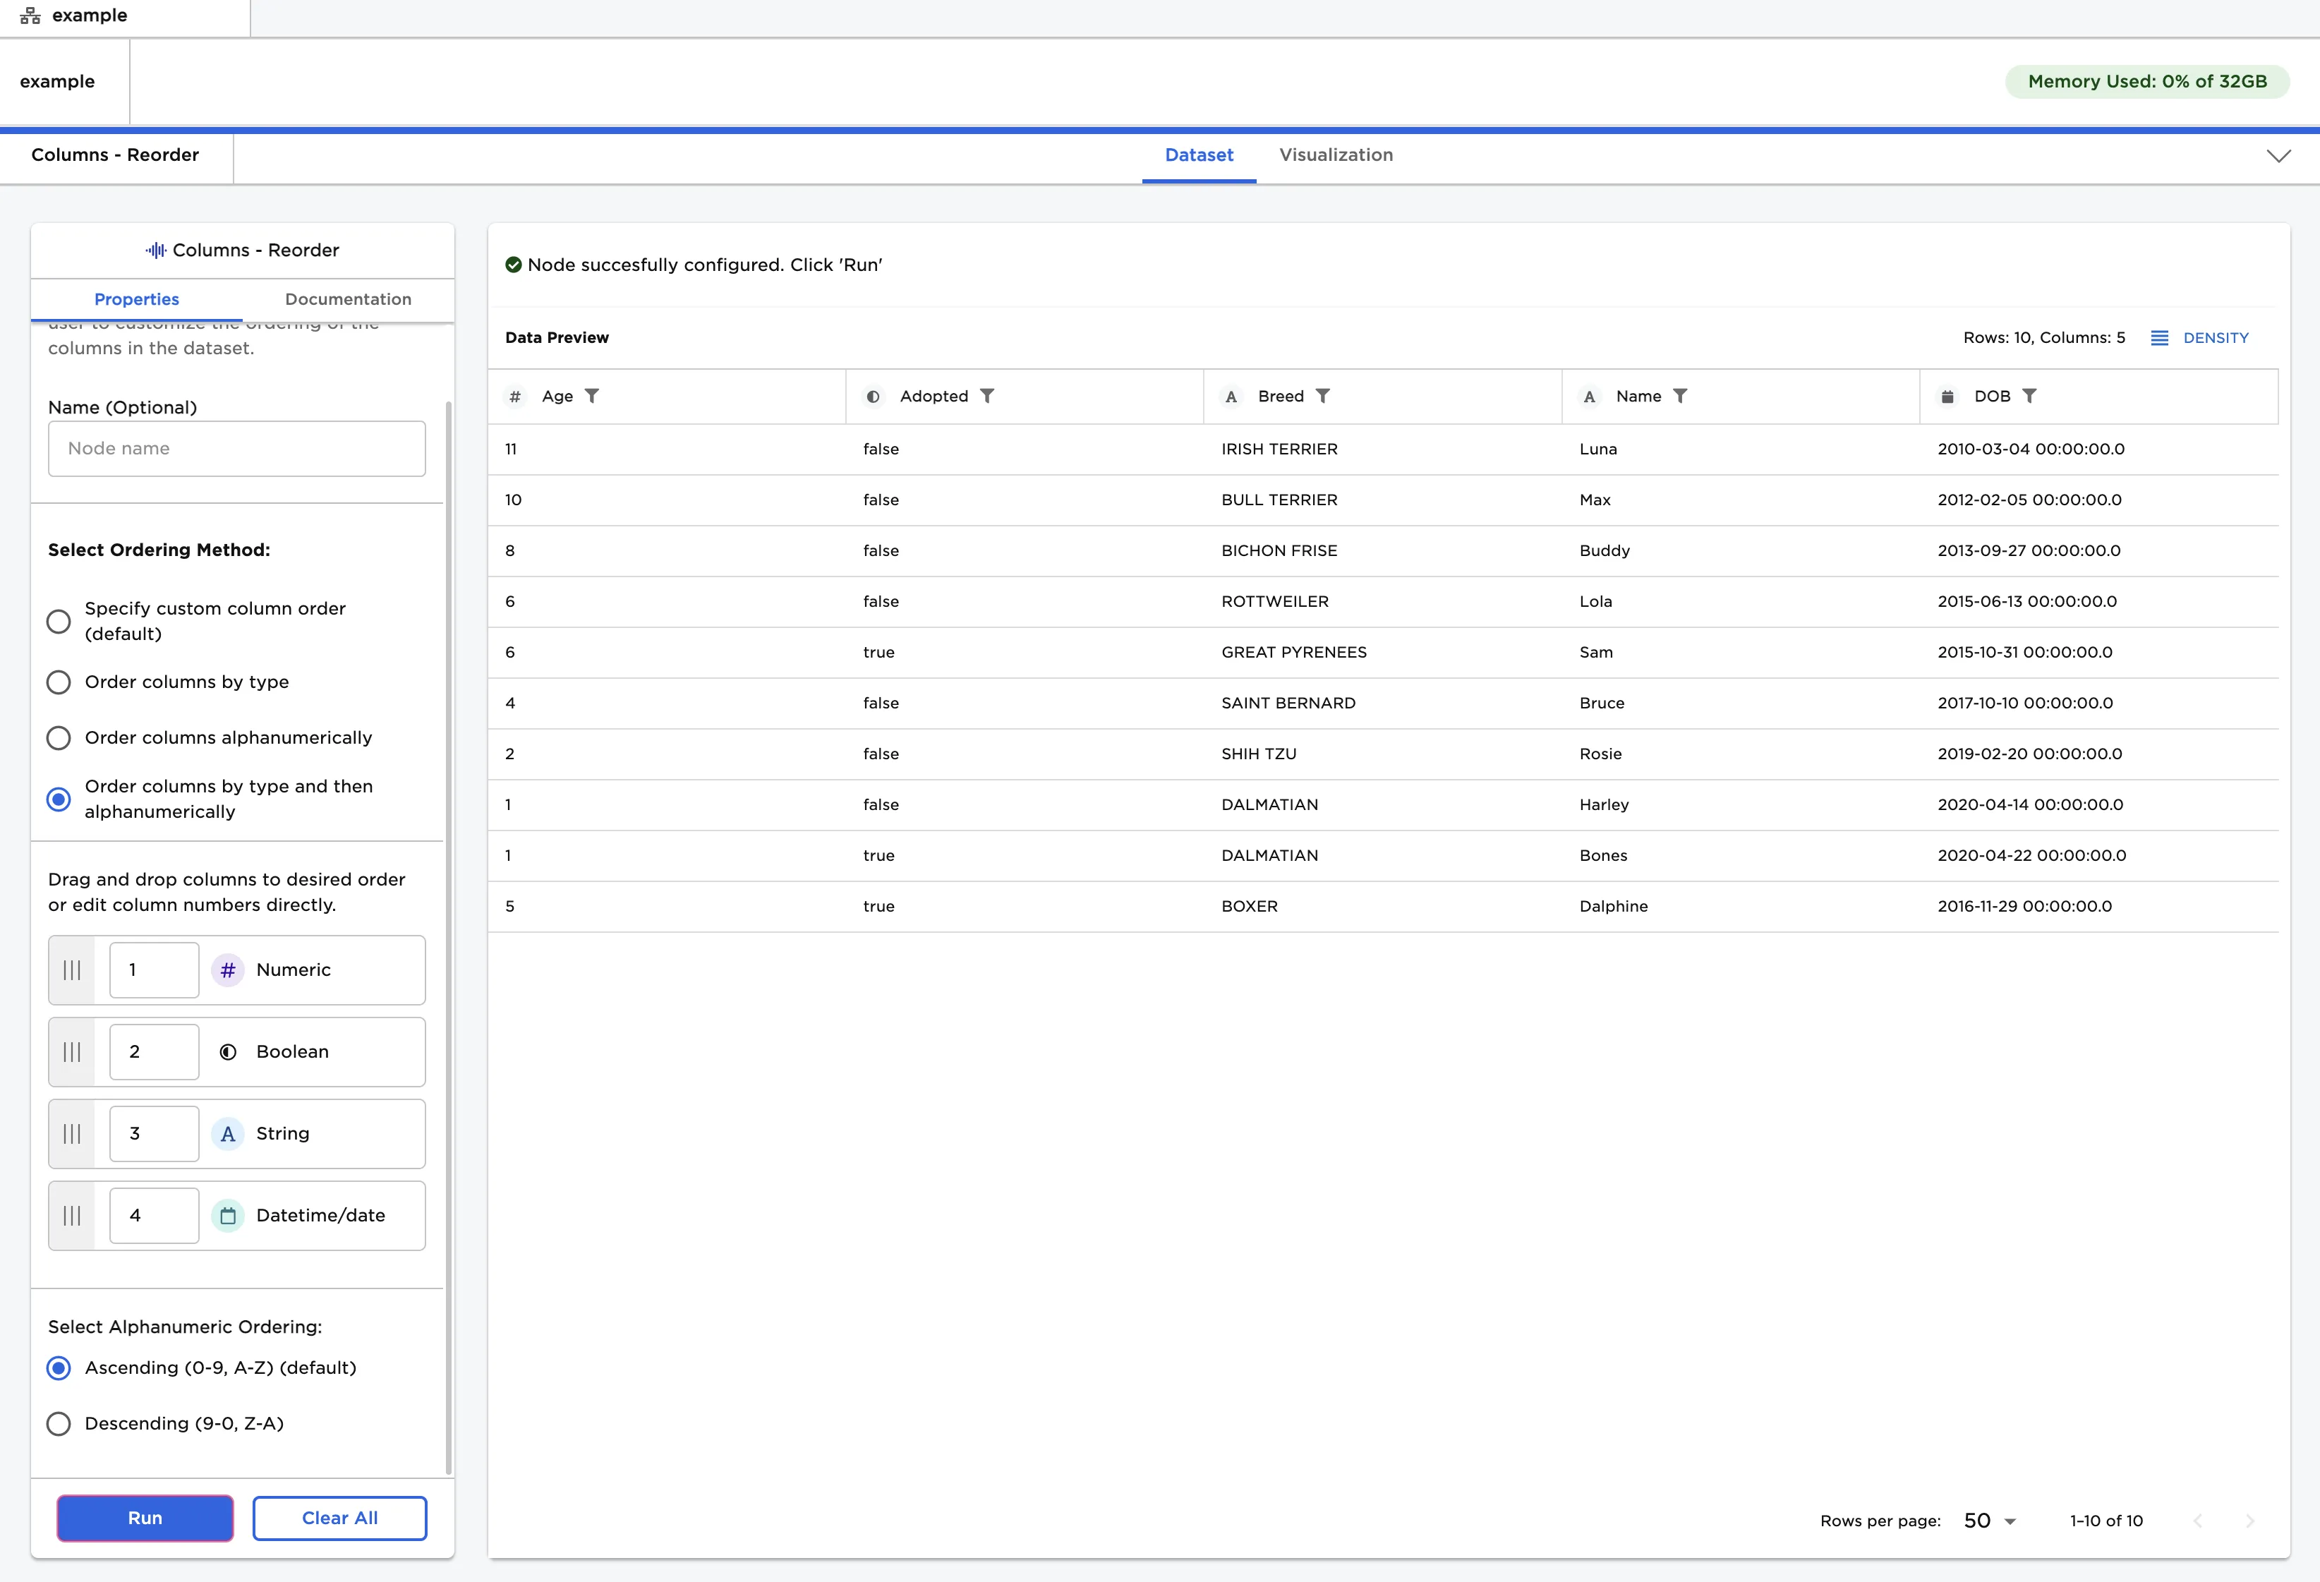Click the filter icon on Adopted column
This screenshot has width=2320, height=1582.
[x=986, y=397]
